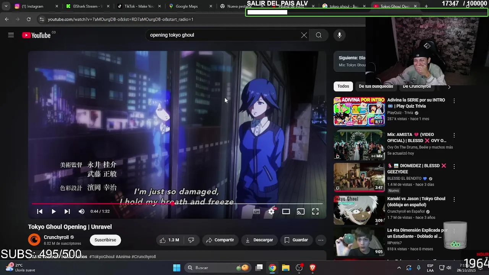Save the video with Guardar
Screen dimensions: 489x275
[x=296, y=240]
